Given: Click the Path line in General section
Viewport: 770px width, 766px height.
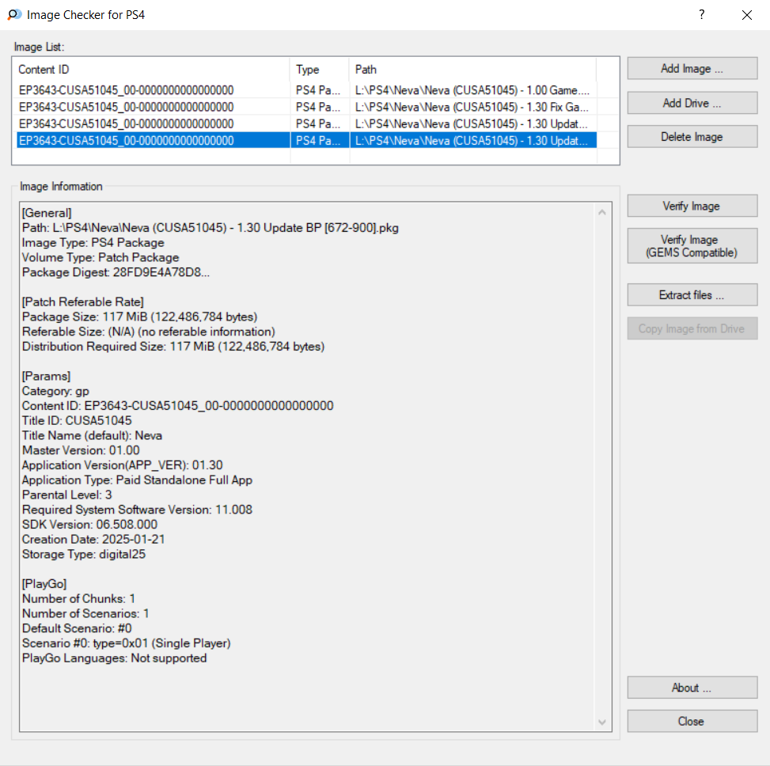Looking at the screenshot, I should (211, 228).
